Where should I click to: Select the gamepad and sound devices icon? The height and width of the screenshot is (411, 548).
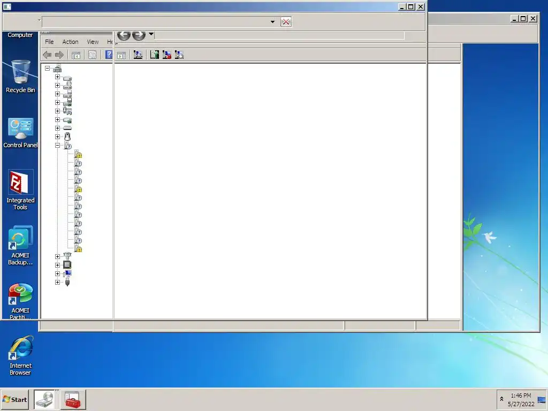tap(67, 111)
